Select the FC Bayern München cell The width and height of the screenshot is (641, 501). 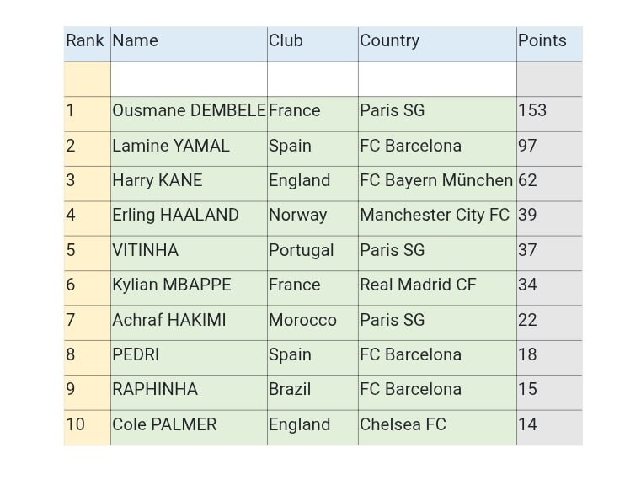(x=436, y=181)
